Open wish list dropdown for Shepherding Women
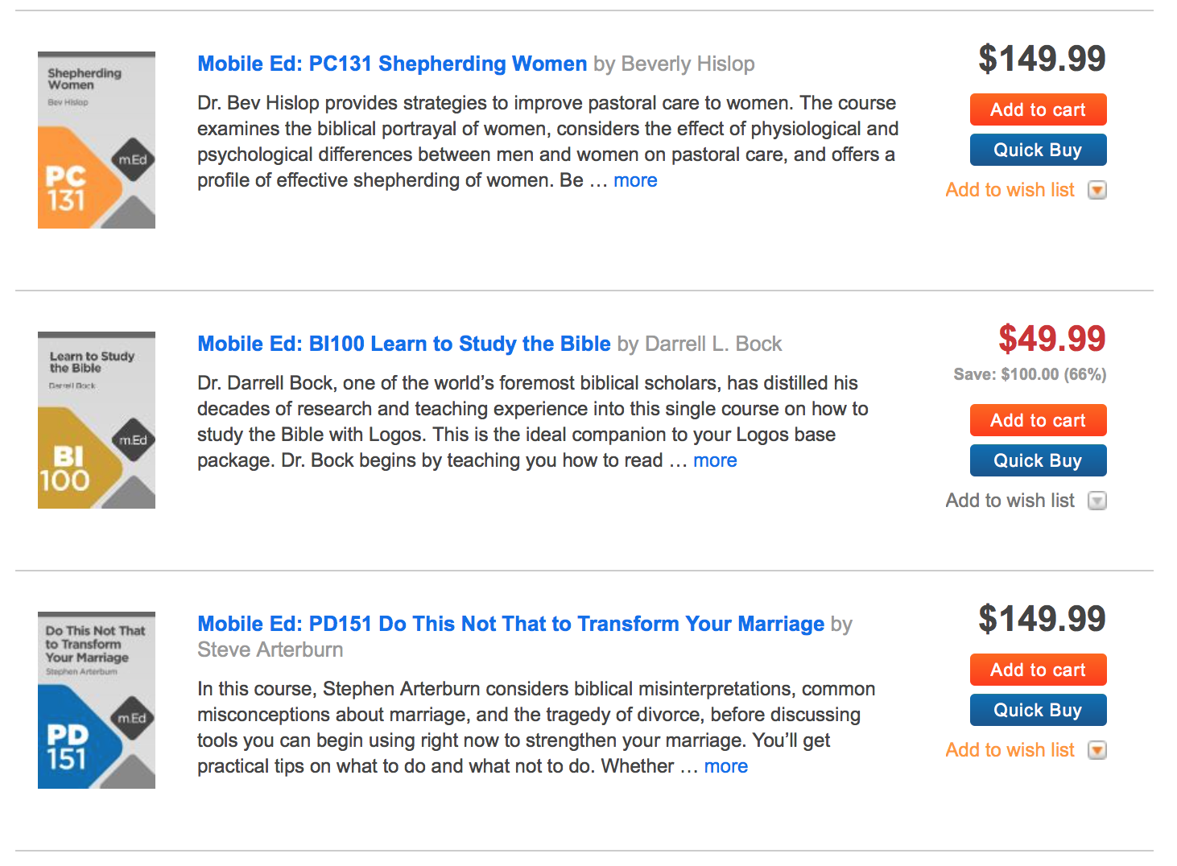The height and width of the screenshot is (866, 1177). coord(1096,190)
